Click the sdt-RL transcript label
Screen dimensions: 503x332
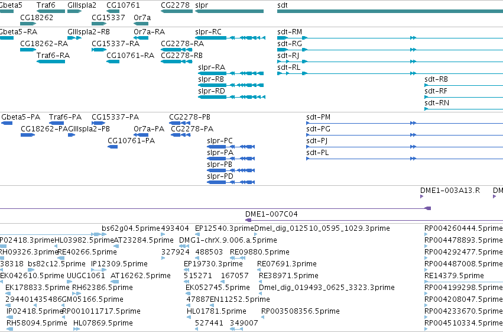pyautogui.click(x=288, y=67)
